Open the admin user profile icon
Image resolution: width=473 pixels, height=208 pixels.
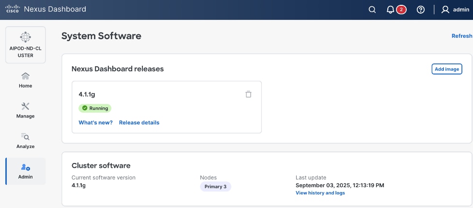[445, 10]
